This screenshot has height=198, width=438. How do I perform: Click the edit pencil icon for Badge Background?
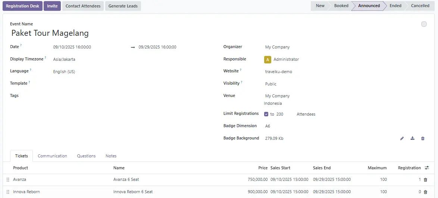point(402,138)
